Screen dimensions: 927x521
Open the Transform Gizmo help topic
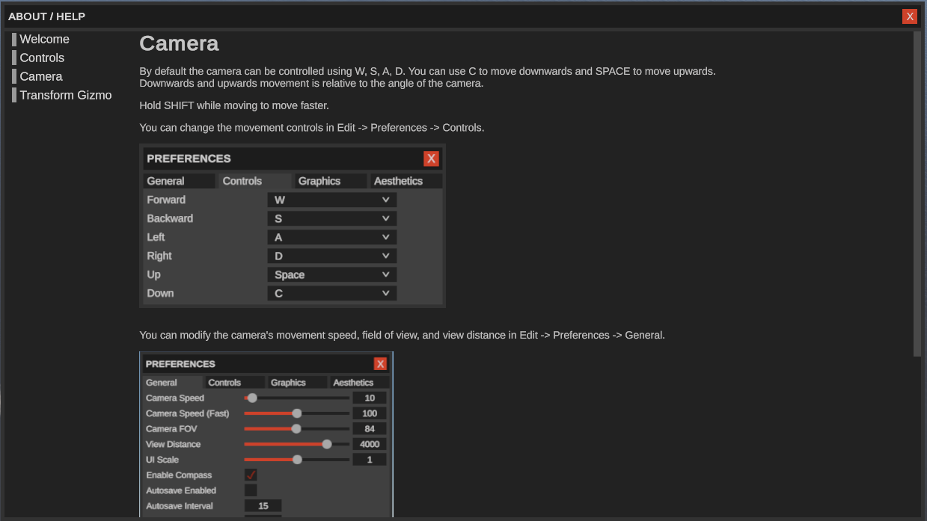(x=65, y=96)
